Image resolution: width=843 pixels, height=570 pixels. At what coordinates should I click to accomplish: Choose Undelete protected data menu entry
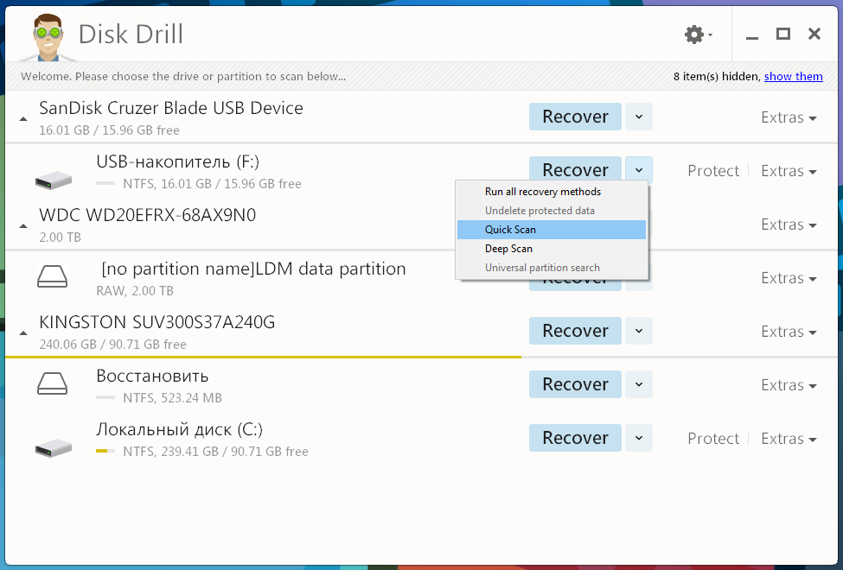(x=552, y=211)
